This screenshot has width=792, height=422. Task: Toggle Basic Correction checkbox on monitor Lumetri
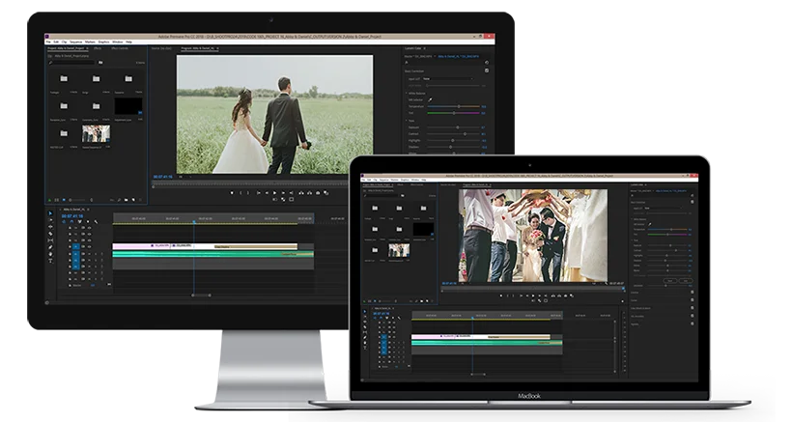click(487, 70)
